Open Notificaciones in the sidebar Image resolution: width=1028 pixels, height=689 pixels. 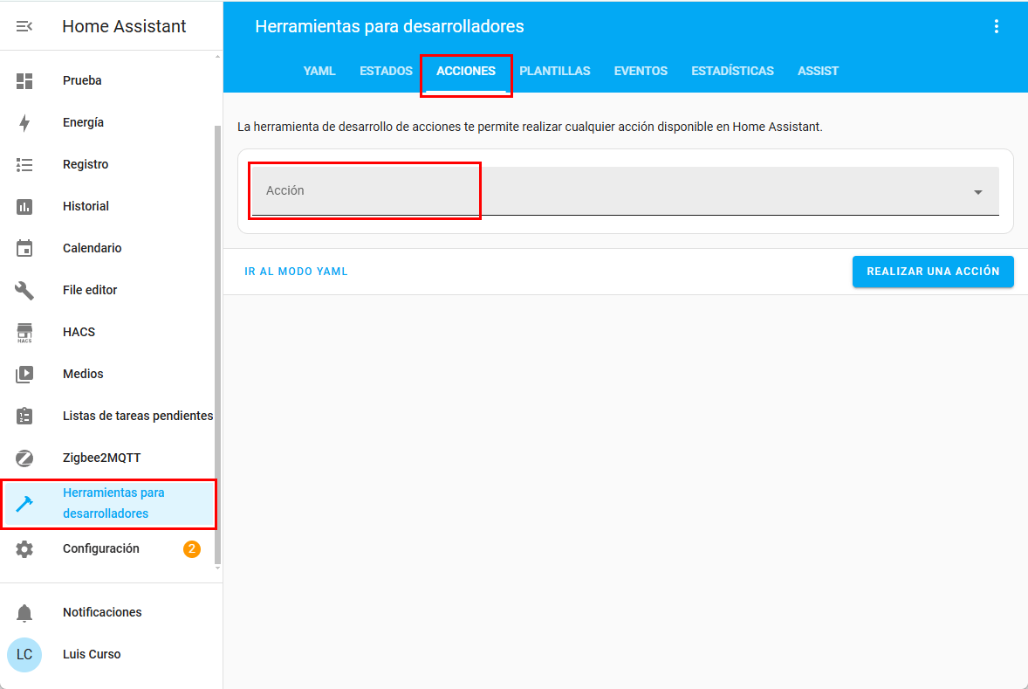coord(102,612)
